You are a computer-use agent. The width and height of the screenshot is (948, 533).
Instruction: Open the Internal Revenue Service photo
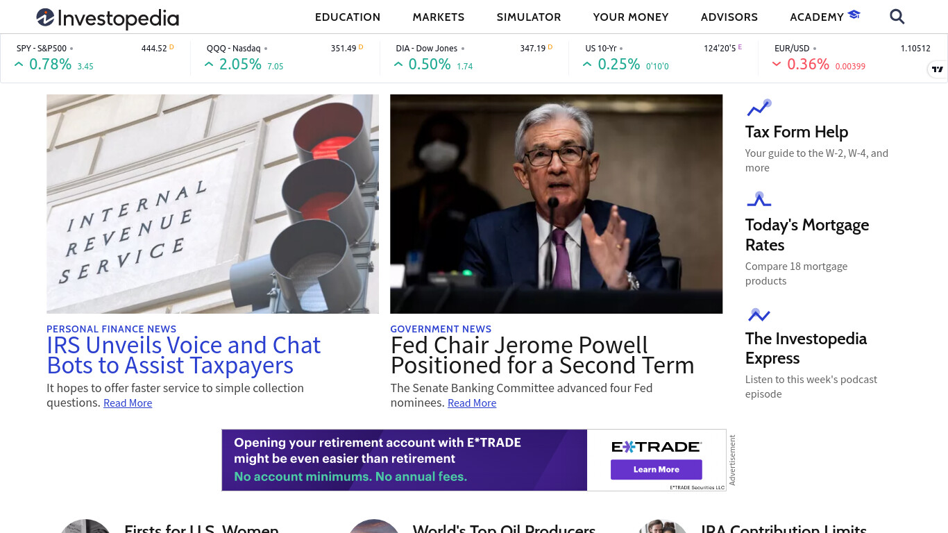tap(212, 204)
